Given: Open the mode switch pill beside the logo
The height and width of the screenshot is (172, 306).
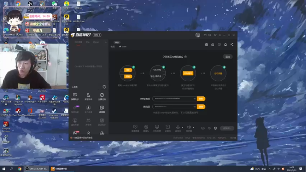Looking at the screenshot, I should click(x=97, y=35).
